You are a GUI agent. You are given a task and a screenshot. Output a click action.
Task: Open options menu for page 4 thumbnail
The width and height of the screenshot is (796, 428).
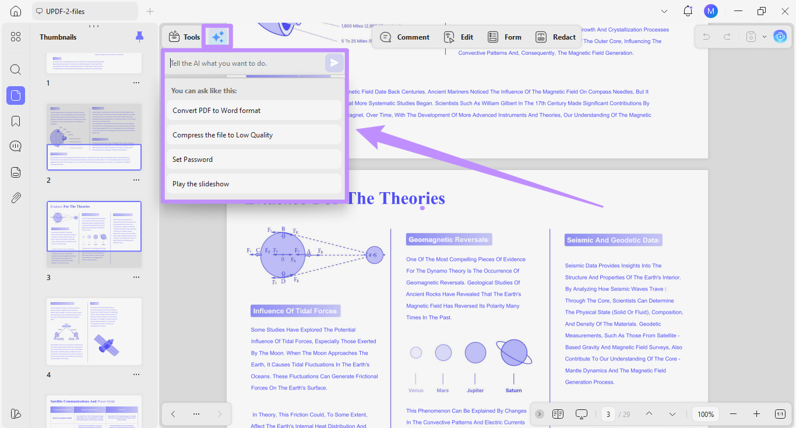(136, 374)
